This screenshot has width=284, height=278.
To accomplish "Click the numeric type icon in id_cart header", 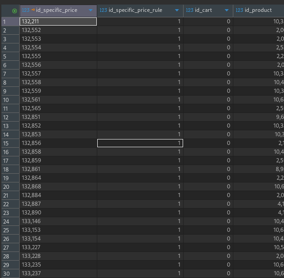I will pyautogui.click(x=189, y=10).
